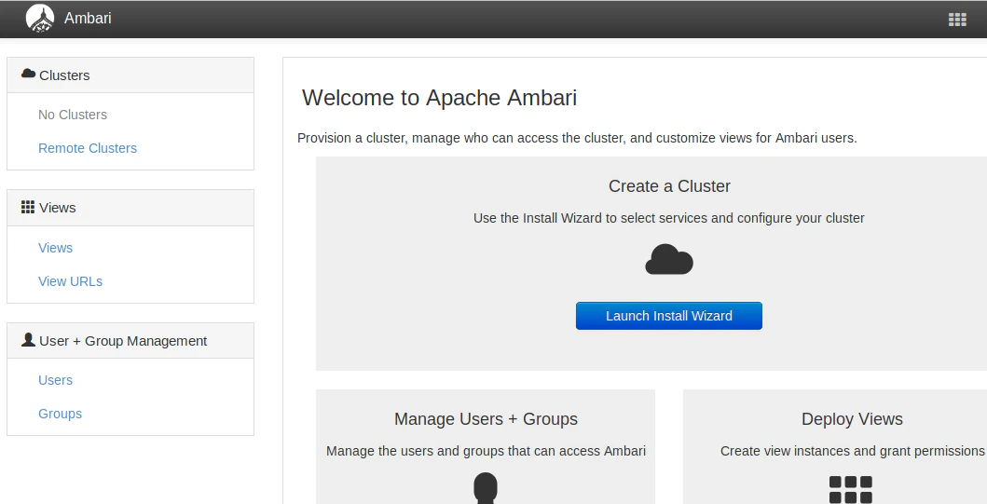The image size is (987, 504).
Task: Click 'Create view instances and grant permissions' text
Action: click(x=852, y=451)
